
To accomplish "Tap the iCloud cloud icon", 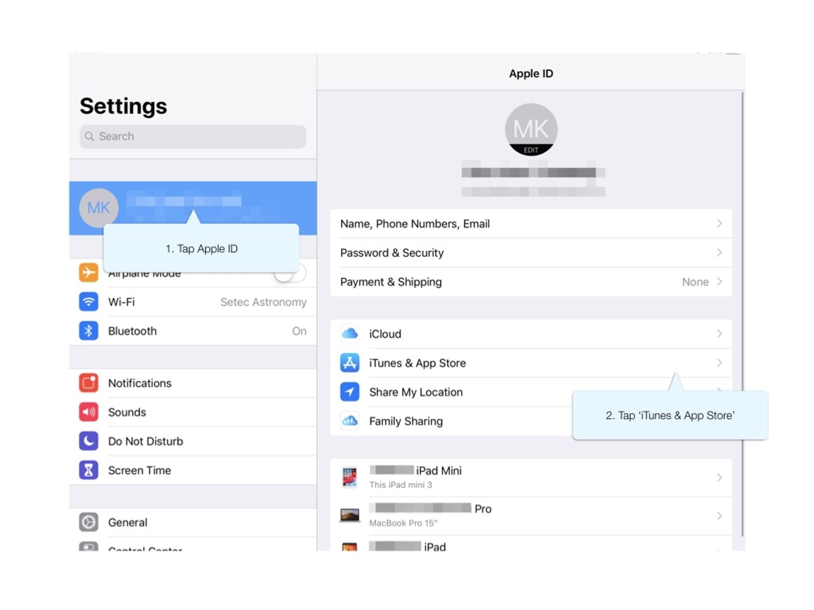I will coord(349,334).
